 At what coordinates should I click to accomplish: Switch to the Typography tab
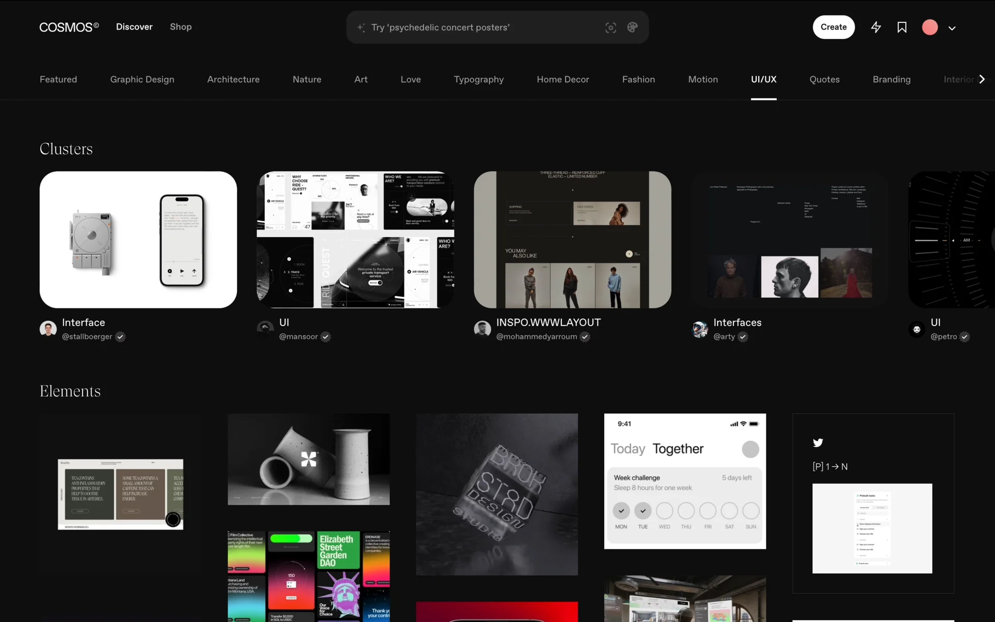[478, 79]
